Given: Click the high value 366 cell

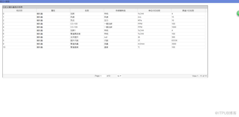Looking at the screenshot, I should pyautogui.click(x=188, y=37).
